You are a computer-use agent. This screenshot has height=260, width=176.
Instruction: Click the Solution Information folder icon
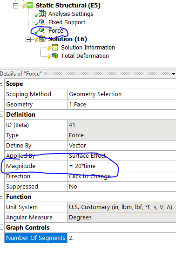[55, 47]
